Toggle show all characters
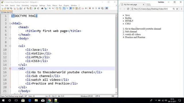The height and width of the screenshot is (103, 184). pyautogui.click(x=67, y=8)
